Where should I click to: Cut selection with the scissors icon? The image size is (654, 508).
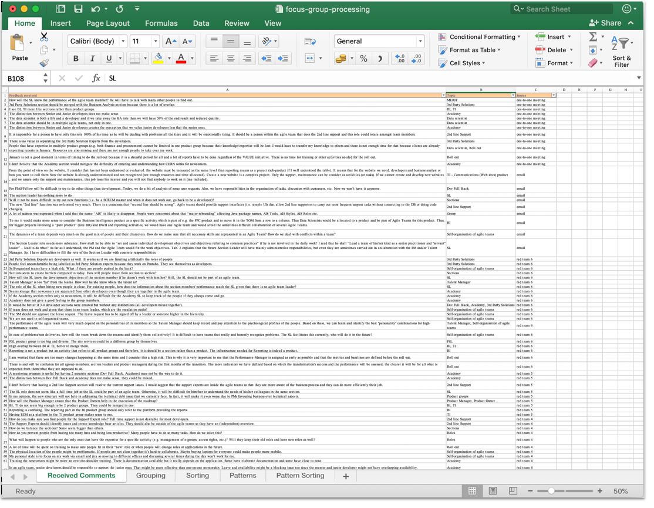44,36
